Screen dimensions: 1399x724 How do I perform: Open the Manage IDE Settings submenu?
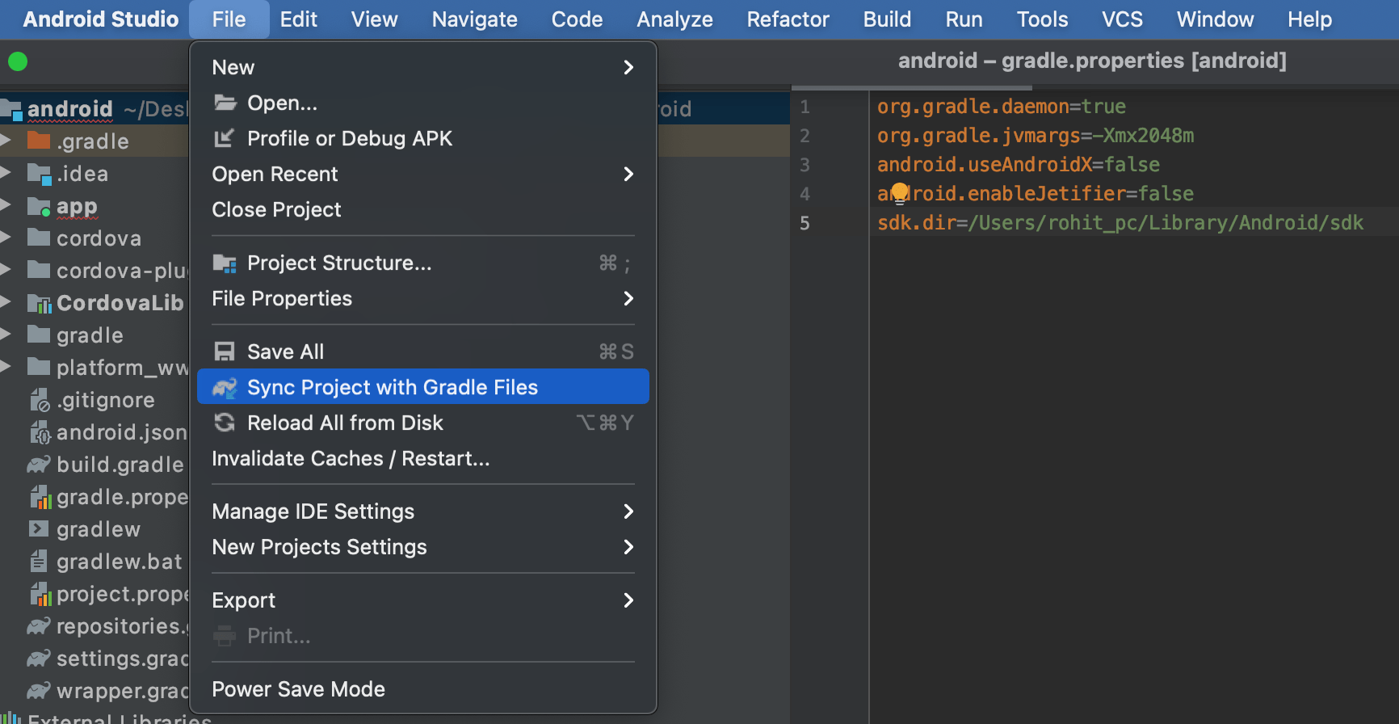tap(423, 511)
